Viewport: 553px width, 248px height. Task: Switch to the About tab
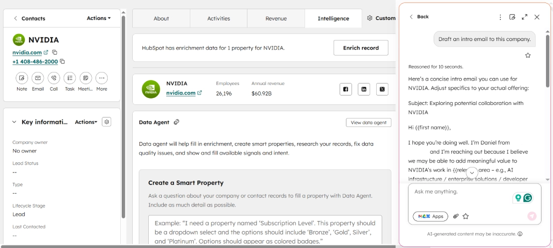[x=161, y=18]
